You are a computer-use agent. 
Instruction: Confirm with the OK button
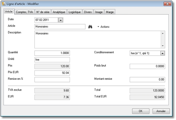141,111
